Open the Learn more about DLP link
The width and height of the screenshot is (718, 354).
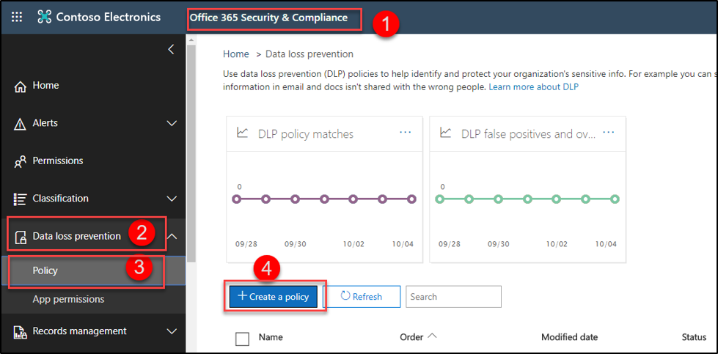pos(534,87)
